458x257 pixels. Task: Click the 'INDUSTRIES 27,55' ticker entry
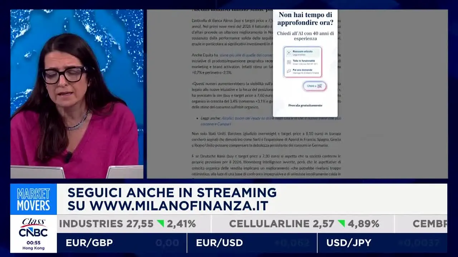(106, 224)
